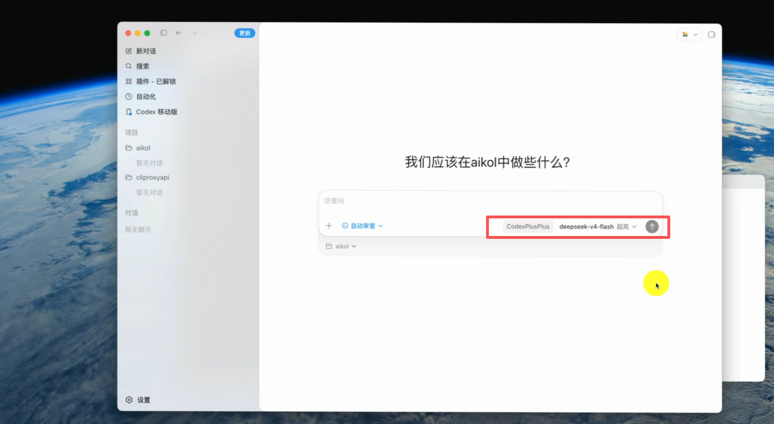The width and height of the screenshot is (774, 424).
Task: Click the plus attachment icon
Action: [329, 226]
